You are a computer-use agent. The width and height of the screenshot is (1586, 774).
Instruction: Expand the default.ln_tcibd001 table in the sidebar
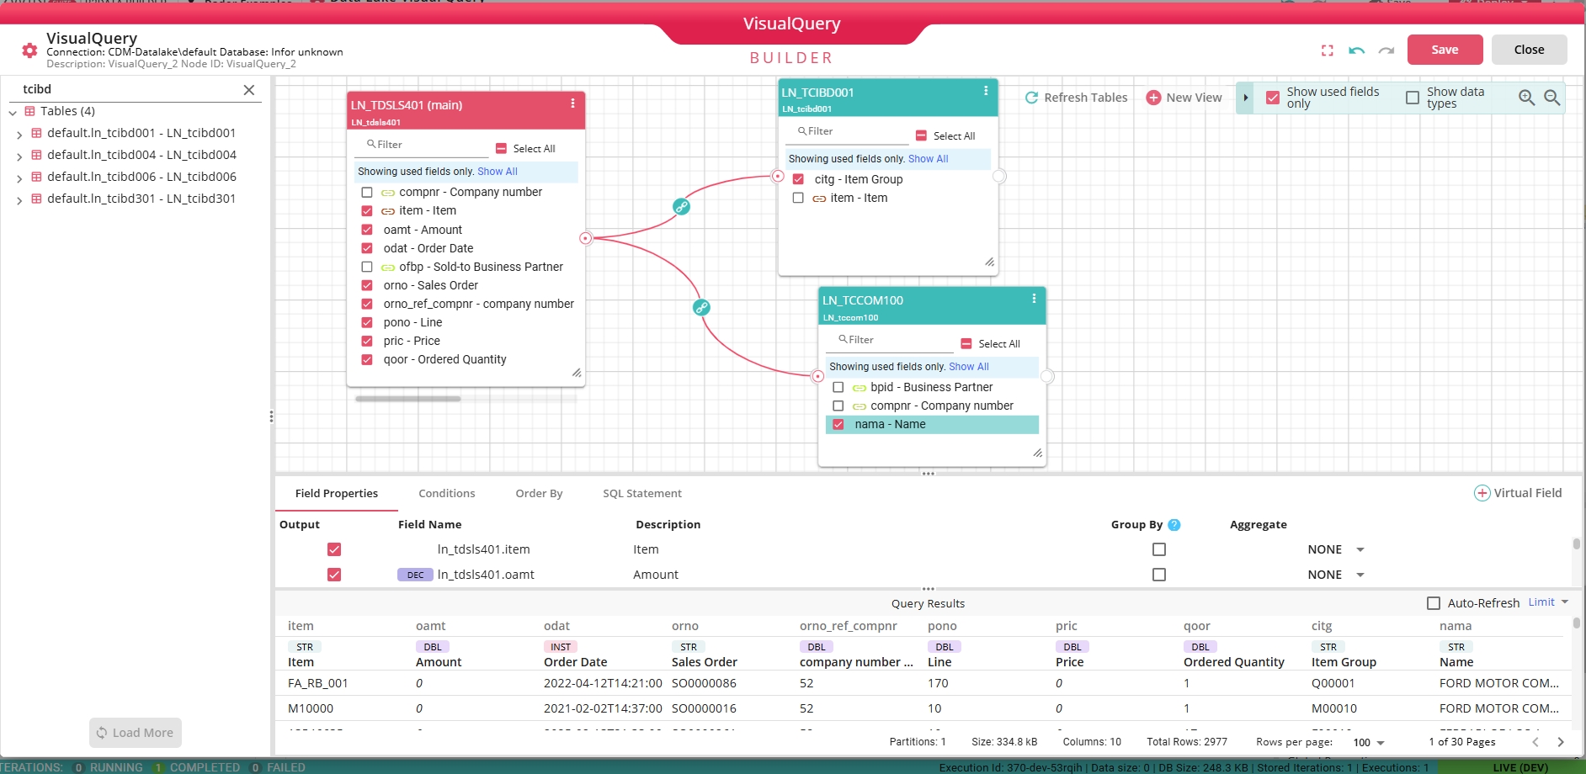point(19,133)
